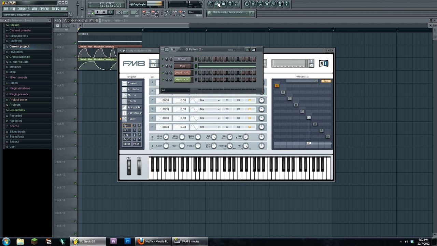Click operator C ratio field 1.0000
The image size is (437, 246).
[165, 100]
